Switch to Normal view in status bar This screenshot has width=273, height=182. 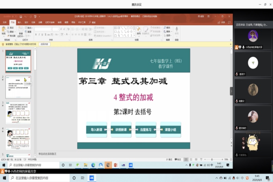coord(186,159)
